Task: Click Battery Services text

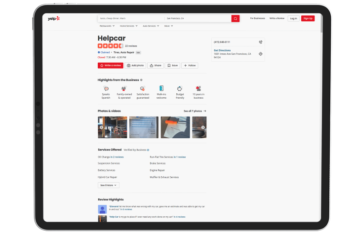Action: 107,170
